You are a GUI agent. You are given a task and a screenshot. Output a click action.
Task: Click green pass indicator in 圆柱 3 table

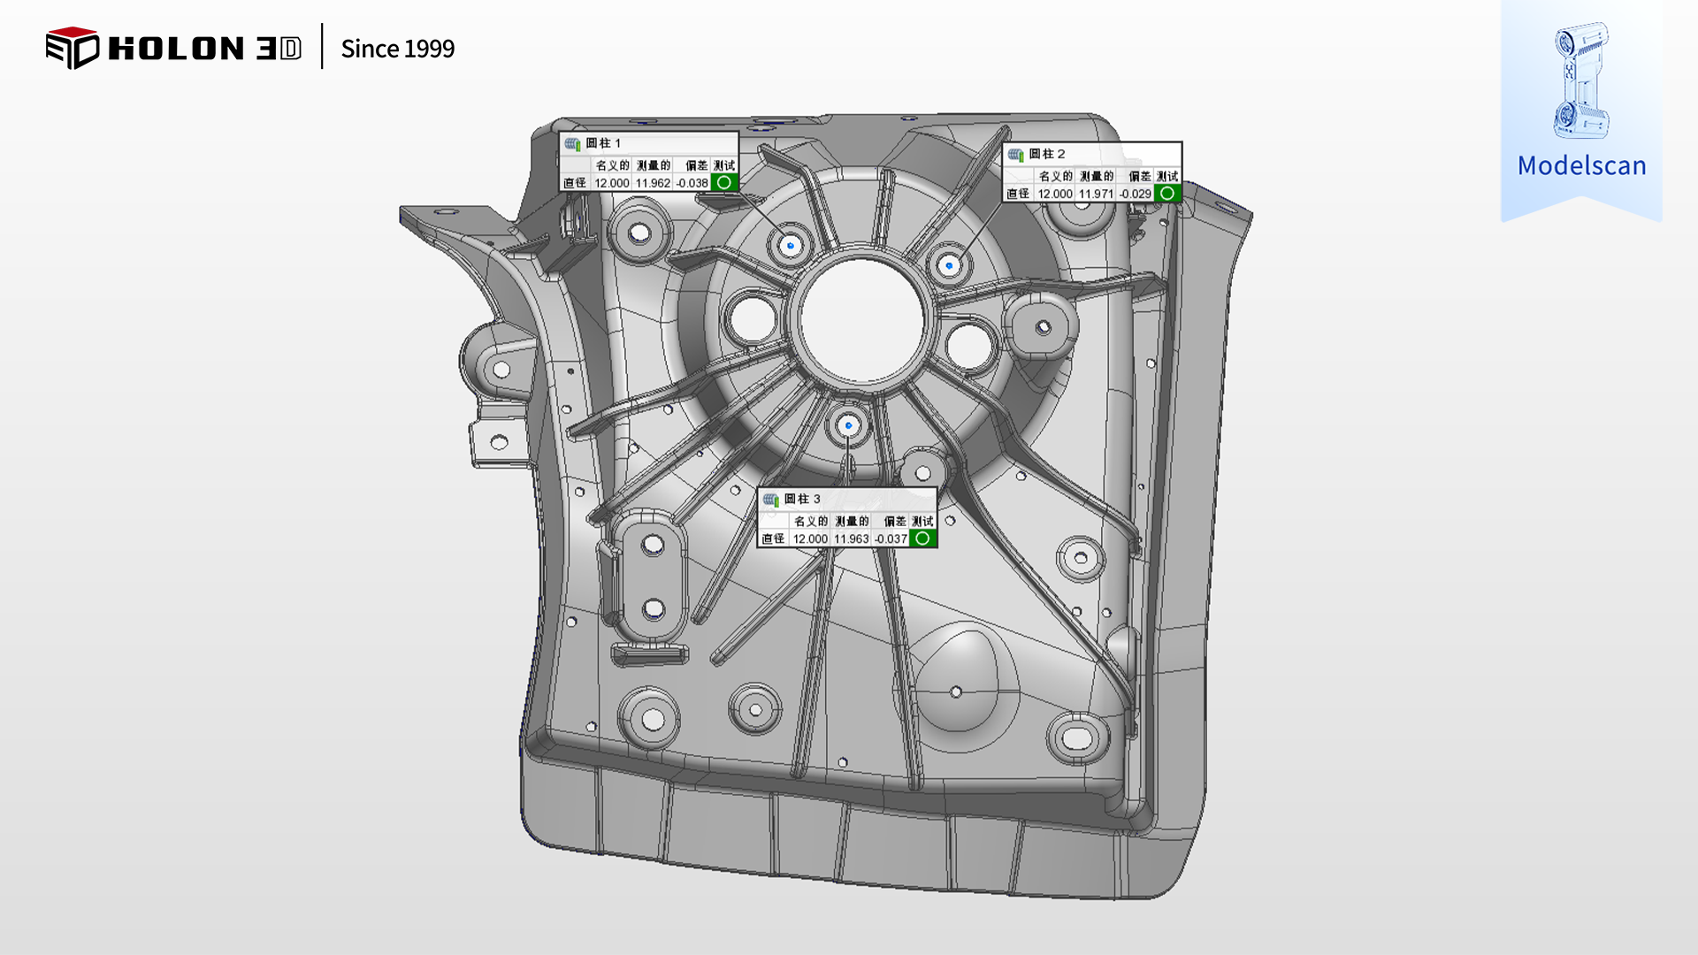pos(922,538)
